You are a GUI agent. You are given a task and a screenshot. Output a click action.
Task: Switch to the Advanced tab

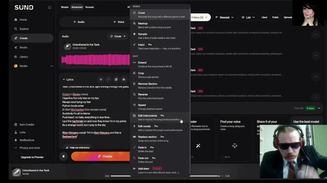point(77,7)
